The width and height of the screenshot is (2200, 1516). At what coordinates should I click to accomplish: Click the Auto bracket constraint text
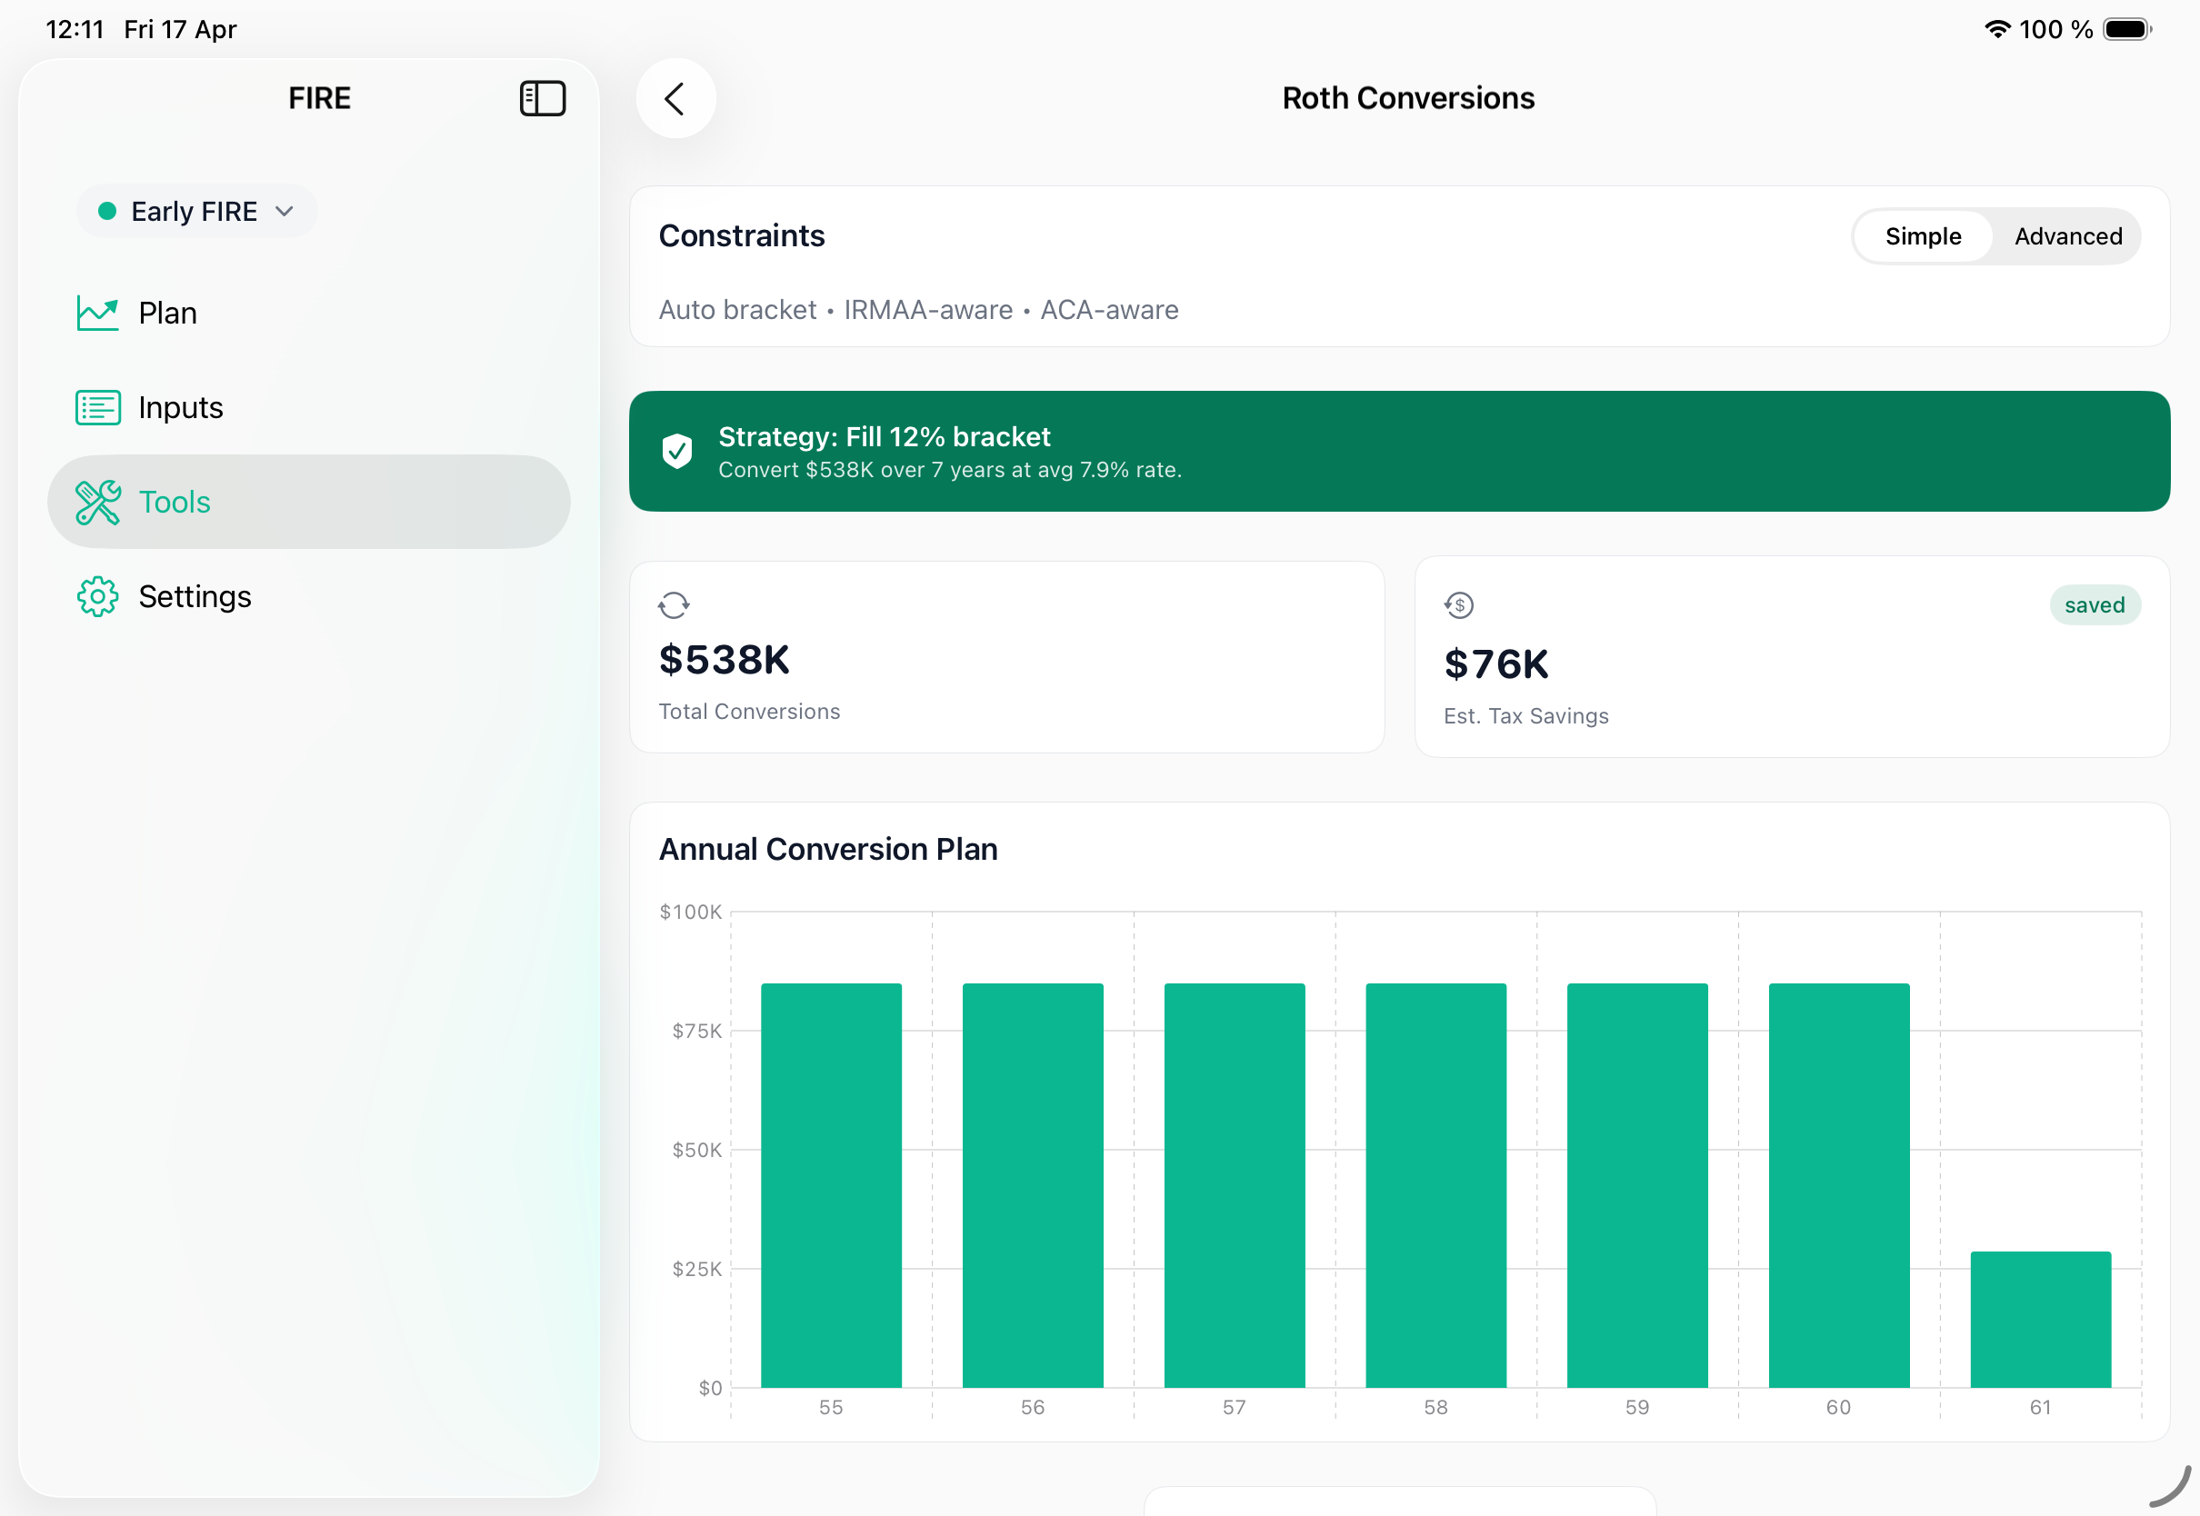738,310
